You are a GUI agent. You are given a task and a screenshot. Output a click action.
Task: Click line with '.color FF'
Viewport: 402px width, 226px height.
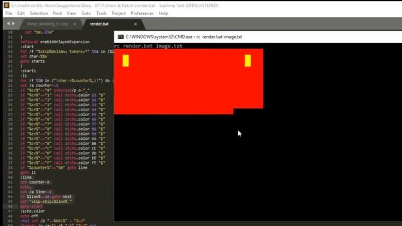point(63,163)
